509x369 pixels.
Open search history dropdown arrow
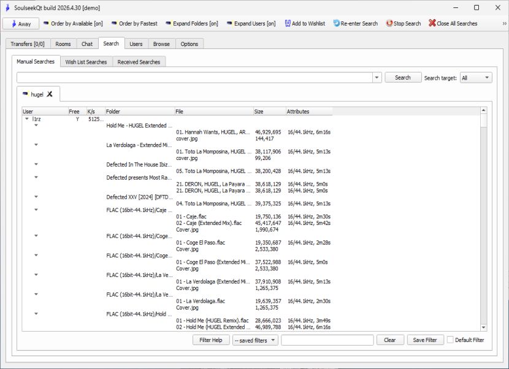click(377, 78)
